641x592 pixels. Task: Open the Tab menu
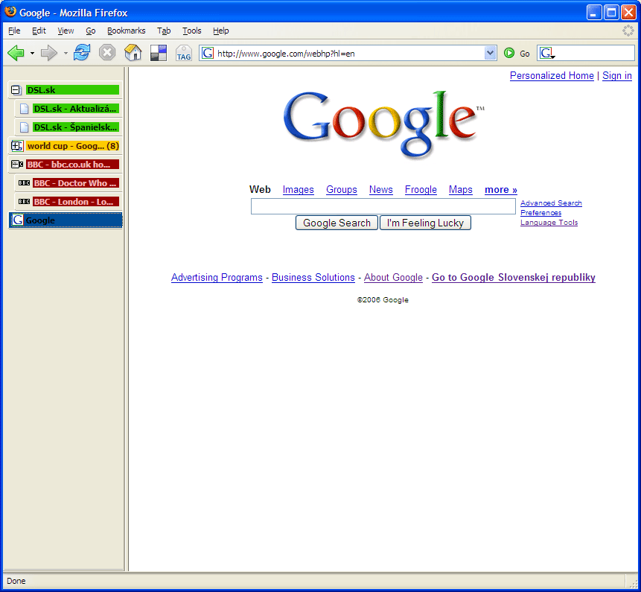(x=164, y=31)
